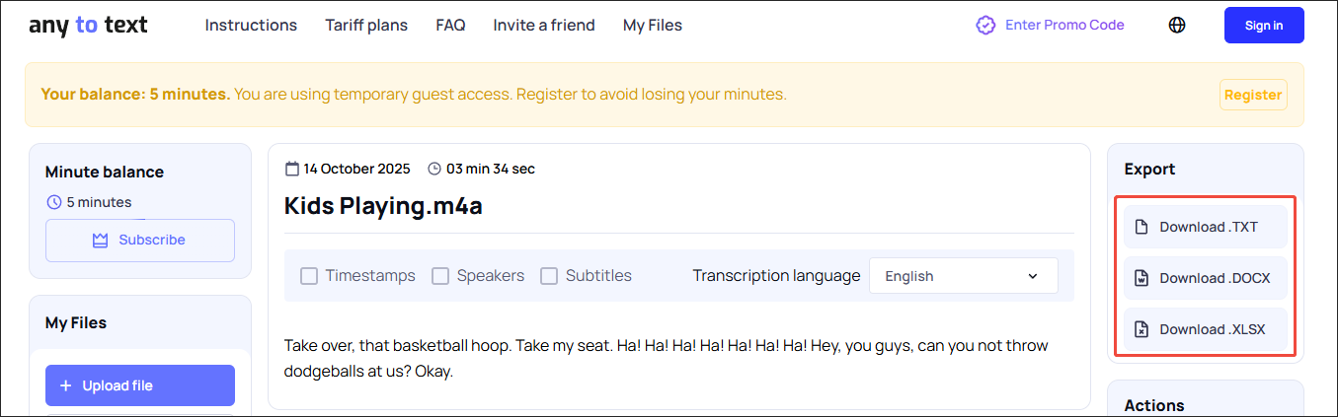The height and width of the screenshot is (417, 1338).
Task: Click the plus icon on Upload file
Action: (66, 385)
